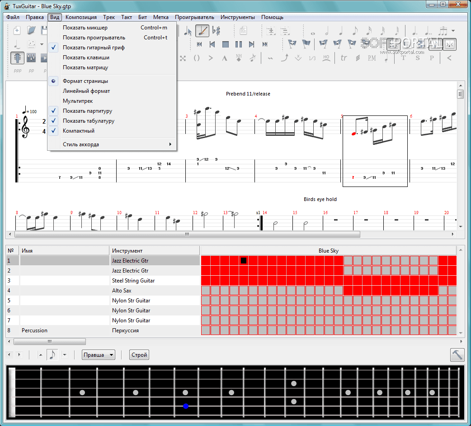This screenshot has height=426, width=471.
Task: Uncheck 'Показать гитарный гриф' option
Action: point(94,48)
